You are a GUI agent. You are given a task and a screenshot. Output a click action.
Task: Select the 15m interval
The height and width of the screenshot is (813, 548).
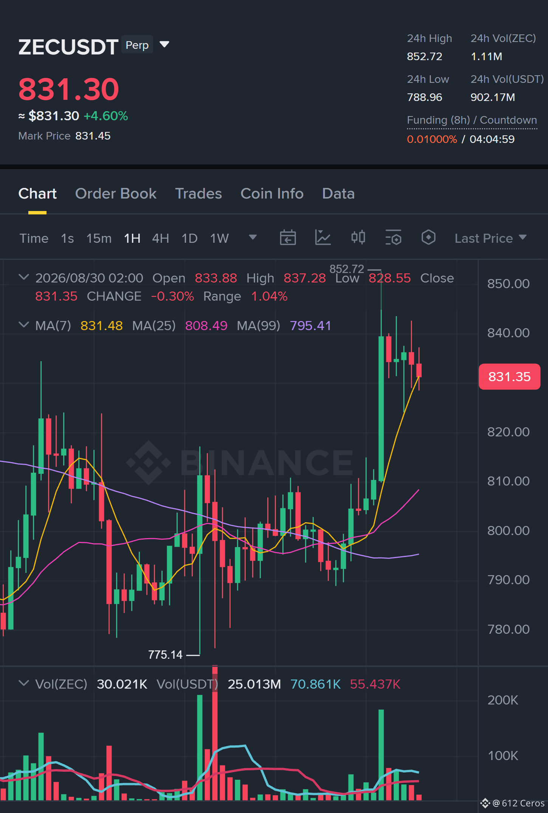coord(99,238)
